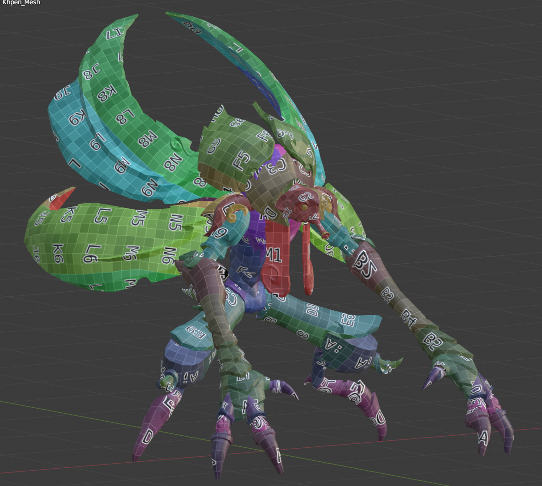Screen dimensions: 542x486
Task: Click the M1 label on red chest banner
Action: point(274,254)
